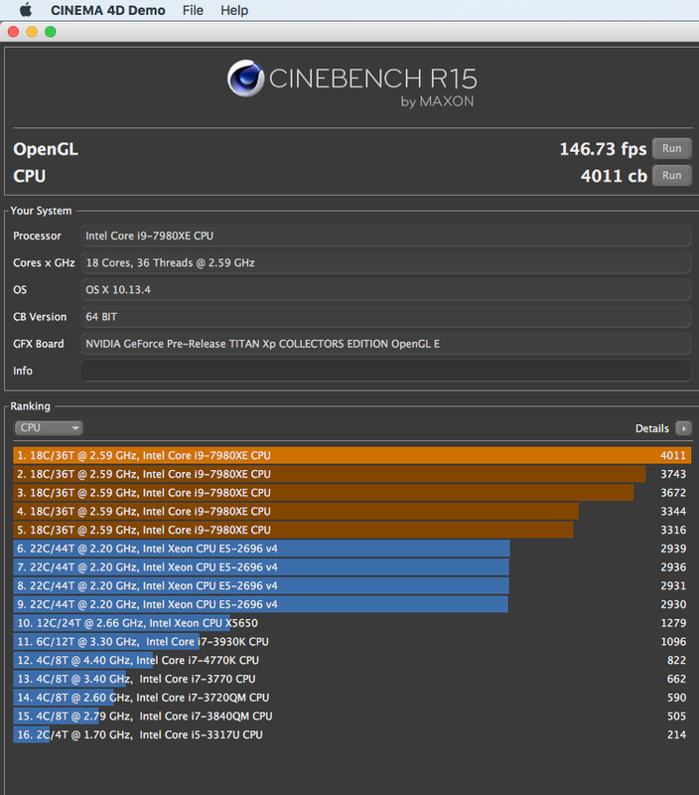
Task: Select ranking row 12 Core i7-4770K
Action: [x=352, y=660]
